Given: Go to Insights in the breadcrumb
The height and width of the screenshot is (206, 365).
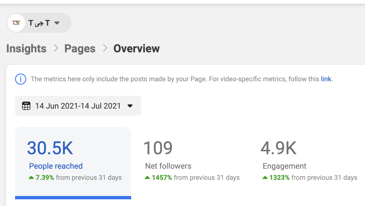Looking at the screenshot, I should (26, 48).
